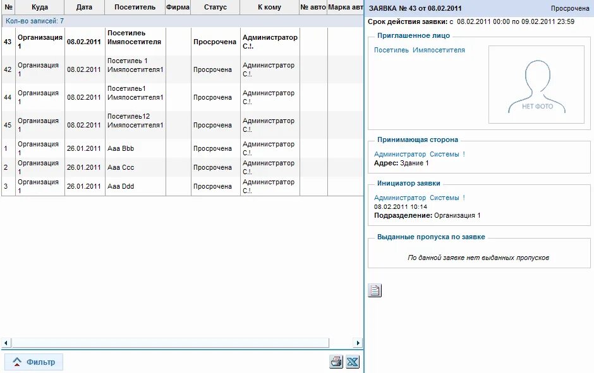Sort by the Куда column header

click(40, 7)
